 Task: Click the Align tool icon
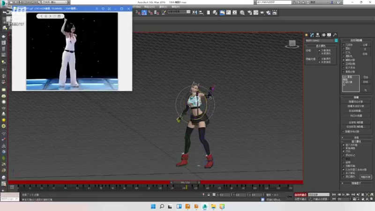point(202,13)
